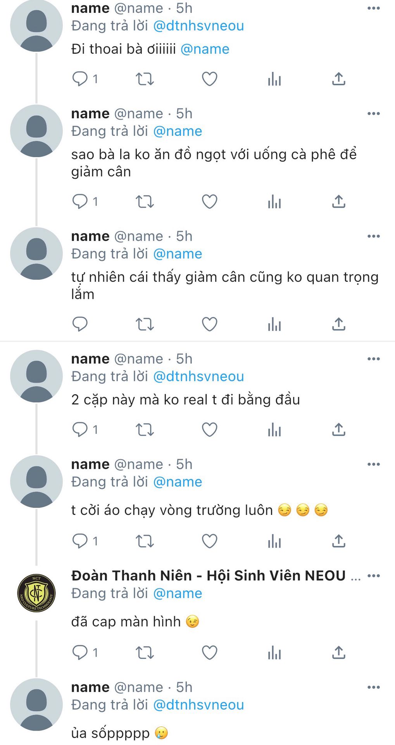This screenshot has height=745, width=395.
Task: Share the "tự nhiên cái thấy giảm cân" tweet
Action: pyautogui.click(x=338, y=324)
